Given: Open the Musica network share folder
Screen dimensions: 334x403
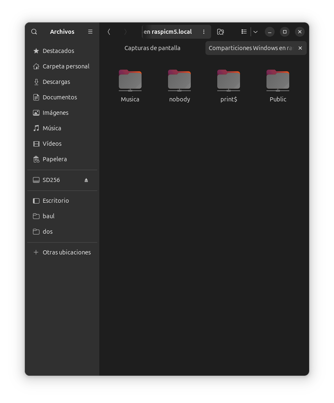Looking at the screenshot, I should [x=130, y=81].
